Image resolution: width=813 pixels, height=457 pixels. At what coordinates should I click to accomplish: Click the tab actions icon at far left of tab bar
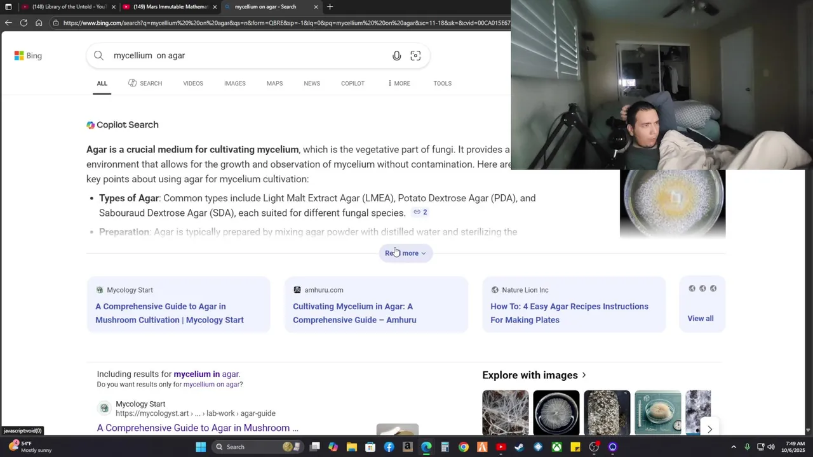pos(8,7)
